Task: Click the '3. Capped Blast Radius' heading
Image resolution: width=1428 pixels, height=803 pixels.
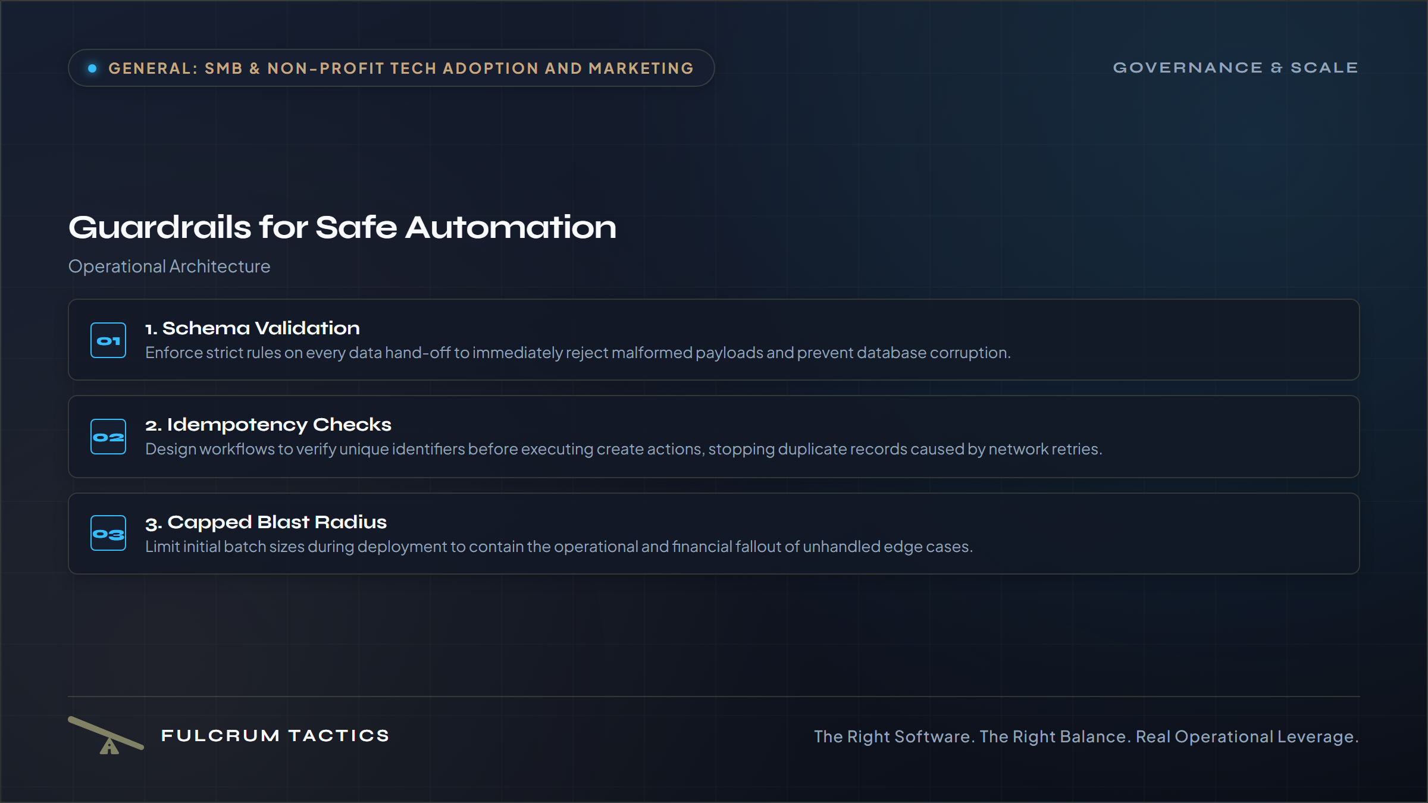Action: (266, 522)
